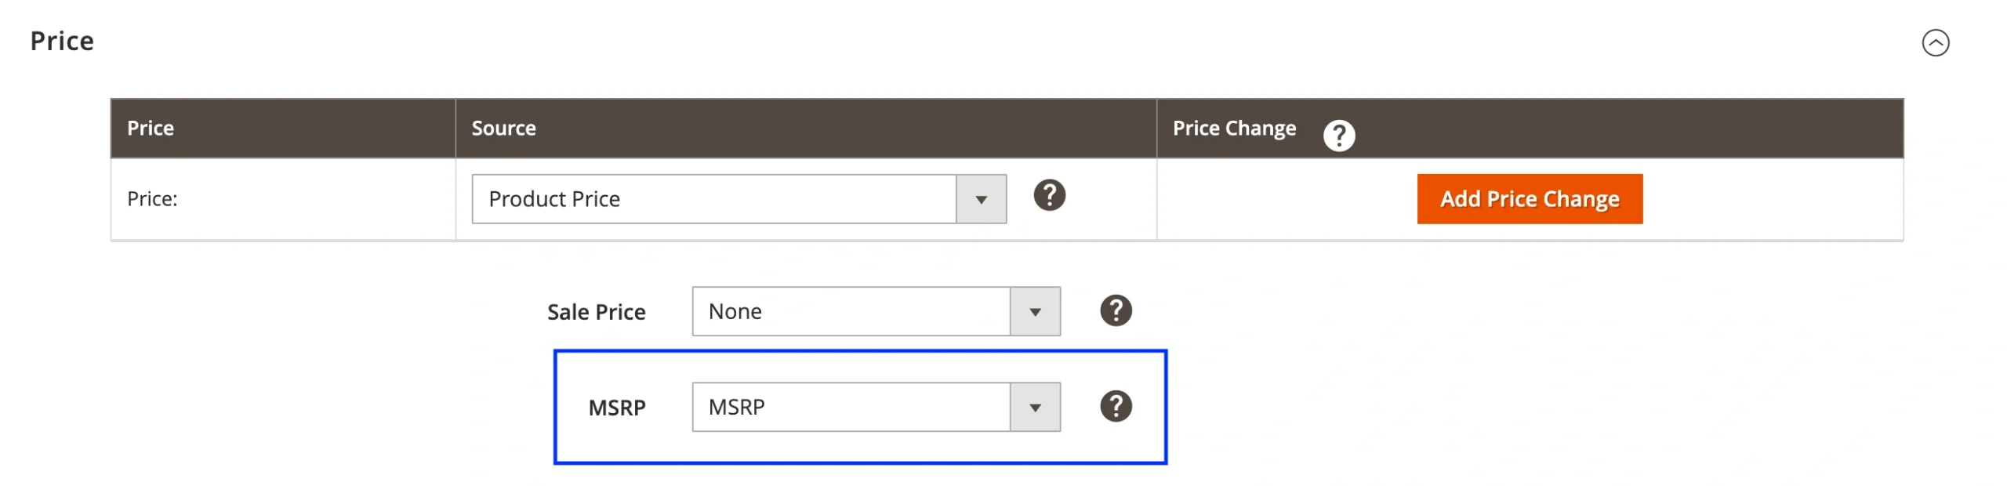Screen dimensions: 2007x486
Task: Open help tooltip next to Product Price dropdown
Action: 1048,195
